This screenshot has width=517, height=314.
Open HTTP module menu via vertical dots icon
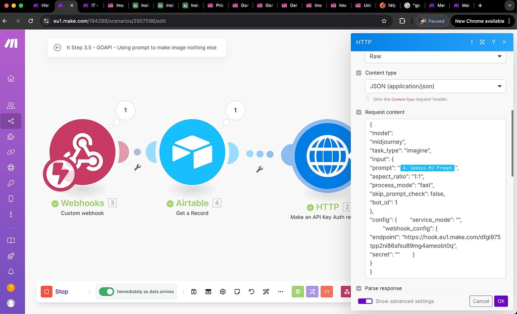click(x=471, y=42)
